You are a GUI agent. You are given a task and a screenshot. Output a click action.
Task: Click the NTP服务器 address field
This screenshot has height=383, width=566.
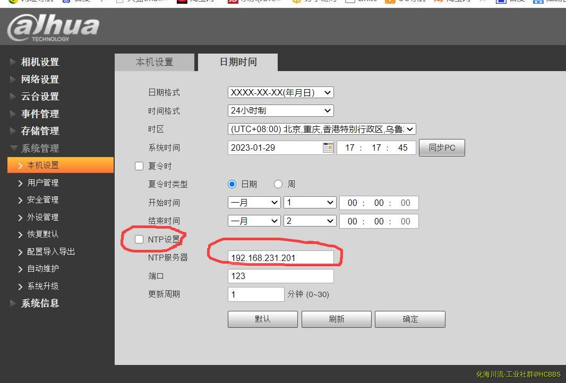coord(280,258)
